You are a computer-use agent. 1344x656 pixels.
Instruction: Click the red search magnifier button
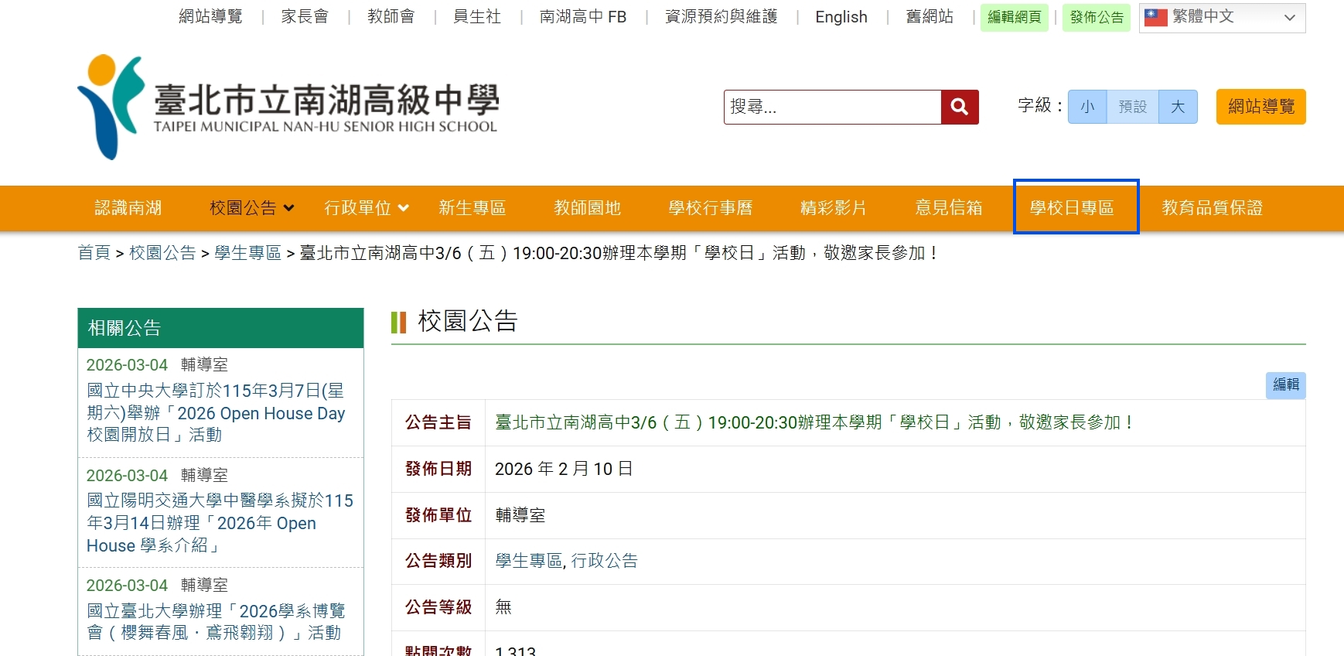[959, 107]
